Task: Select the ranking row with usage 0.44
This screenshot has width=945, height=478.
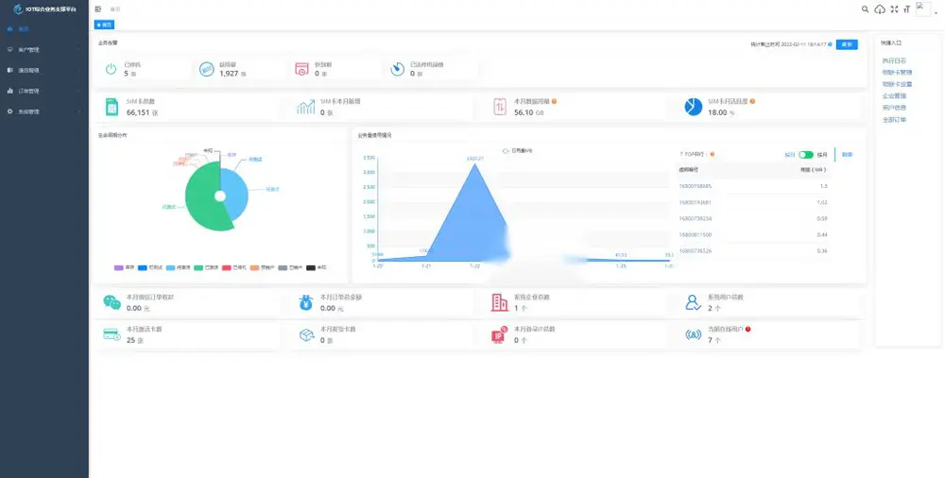Action: [753, 234]
